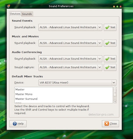Screen dimensions: 133x139
Task: Select the Master Mono track
Action: (64, 94)
